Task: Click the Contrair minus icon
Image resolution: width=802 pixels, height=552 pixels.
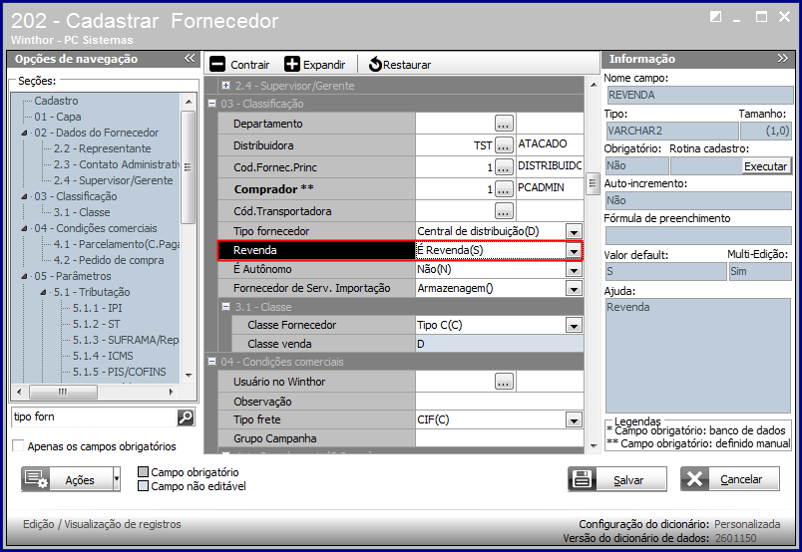Action: (217, 65)
